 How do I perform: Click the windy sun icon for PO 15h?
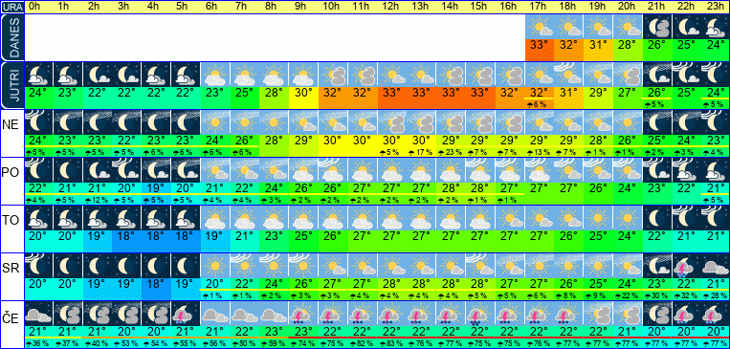(x=480, y=170)
